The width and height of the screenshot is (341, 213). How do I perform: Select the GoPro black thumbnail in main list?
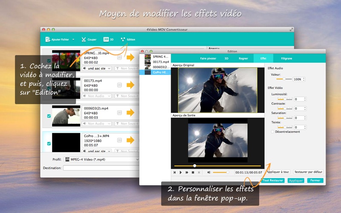click(x=66, y=143)
